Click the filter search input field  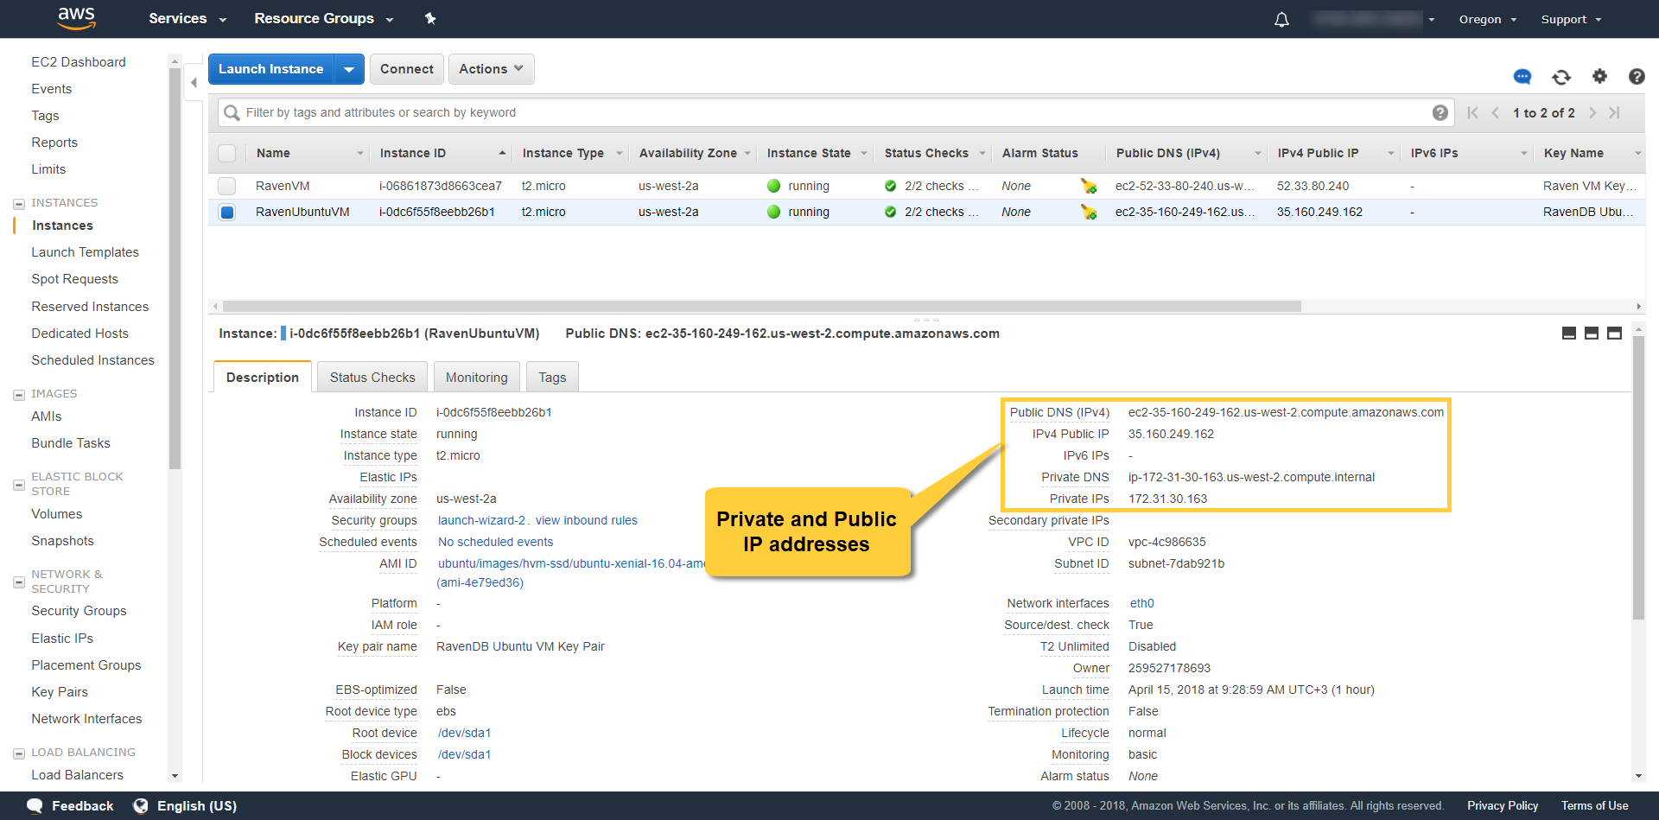[x=835, y=112]
